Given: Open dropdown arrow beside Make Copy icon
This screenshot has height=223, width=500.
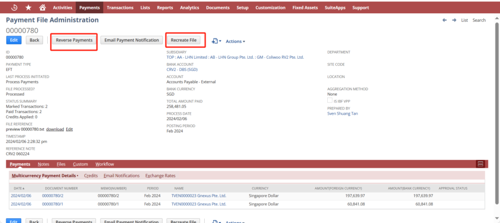Looking at the screenshot, I should point(220,42).
